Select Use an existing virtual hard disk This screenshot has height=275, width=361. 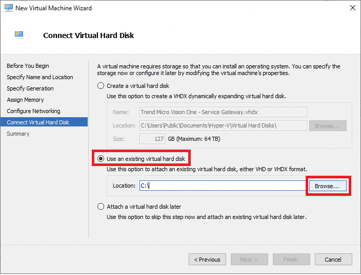pos(101,159)
